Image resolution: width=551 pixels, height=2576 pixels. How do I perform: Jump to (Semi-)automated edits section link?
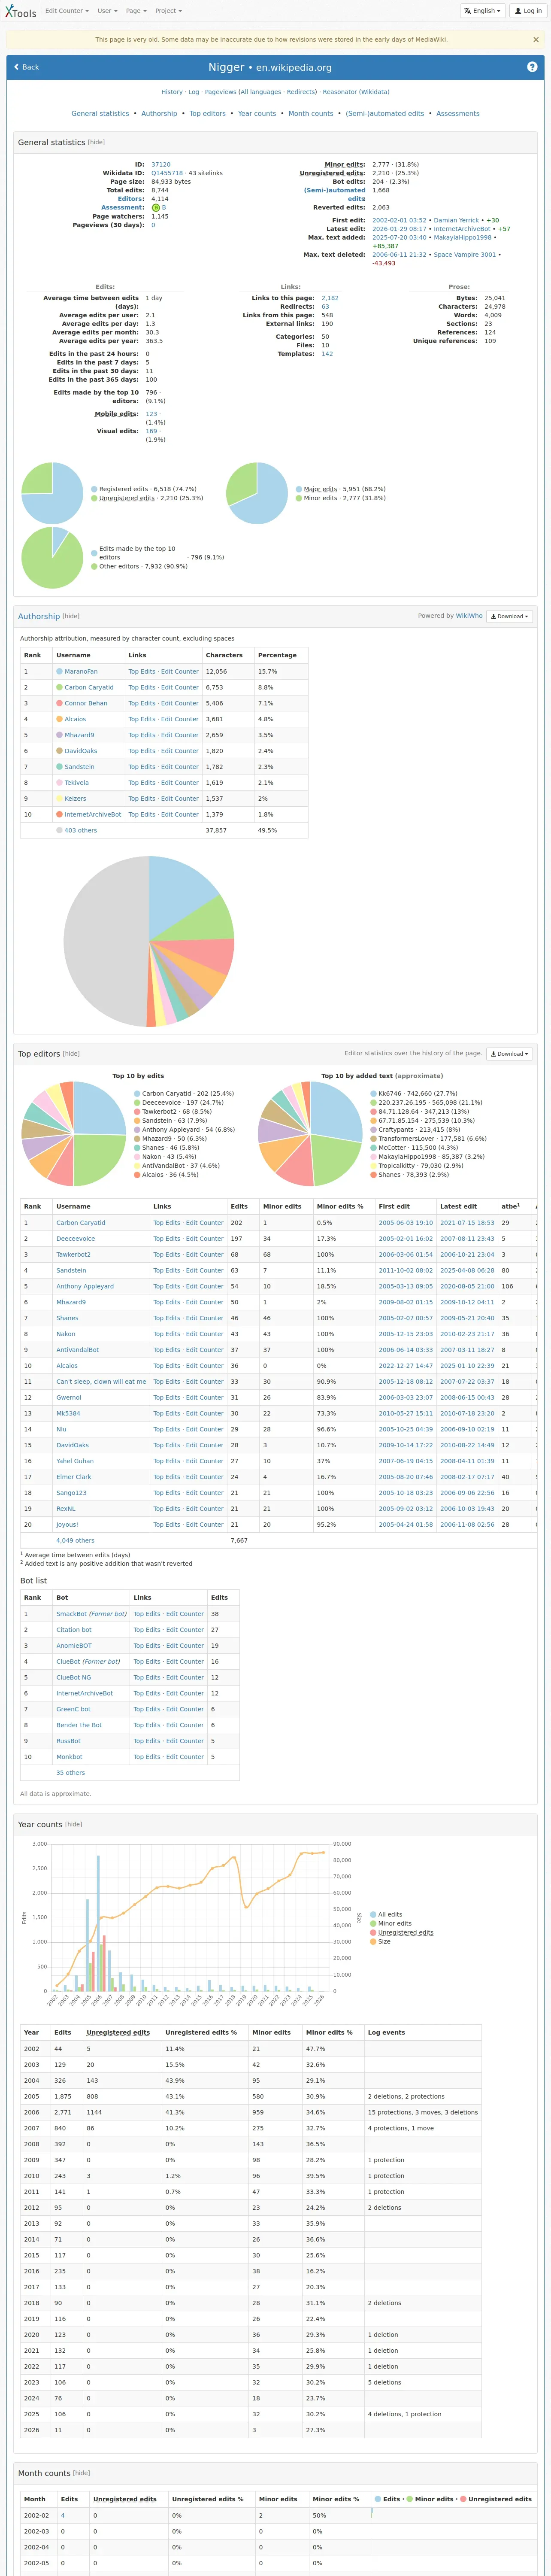point(385,114)
